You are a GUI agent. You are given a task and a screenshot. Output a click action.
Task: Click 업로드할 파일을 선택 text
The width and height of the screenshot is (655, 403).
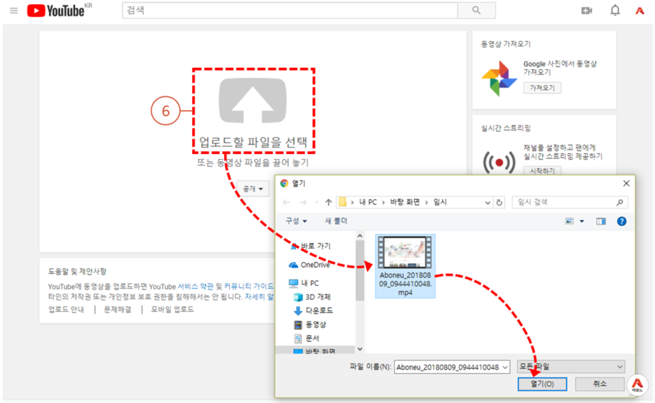253,142
